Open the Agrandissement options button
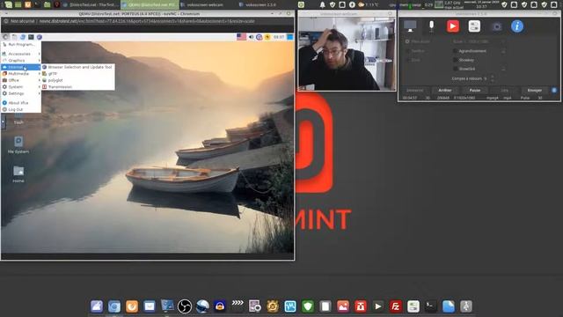Viewport: 563px width, 317px height. pos(503,51)
